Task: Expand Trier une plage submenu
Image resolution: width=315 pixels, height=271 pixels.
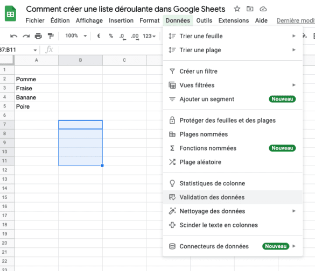Action: tap(294, 50)
